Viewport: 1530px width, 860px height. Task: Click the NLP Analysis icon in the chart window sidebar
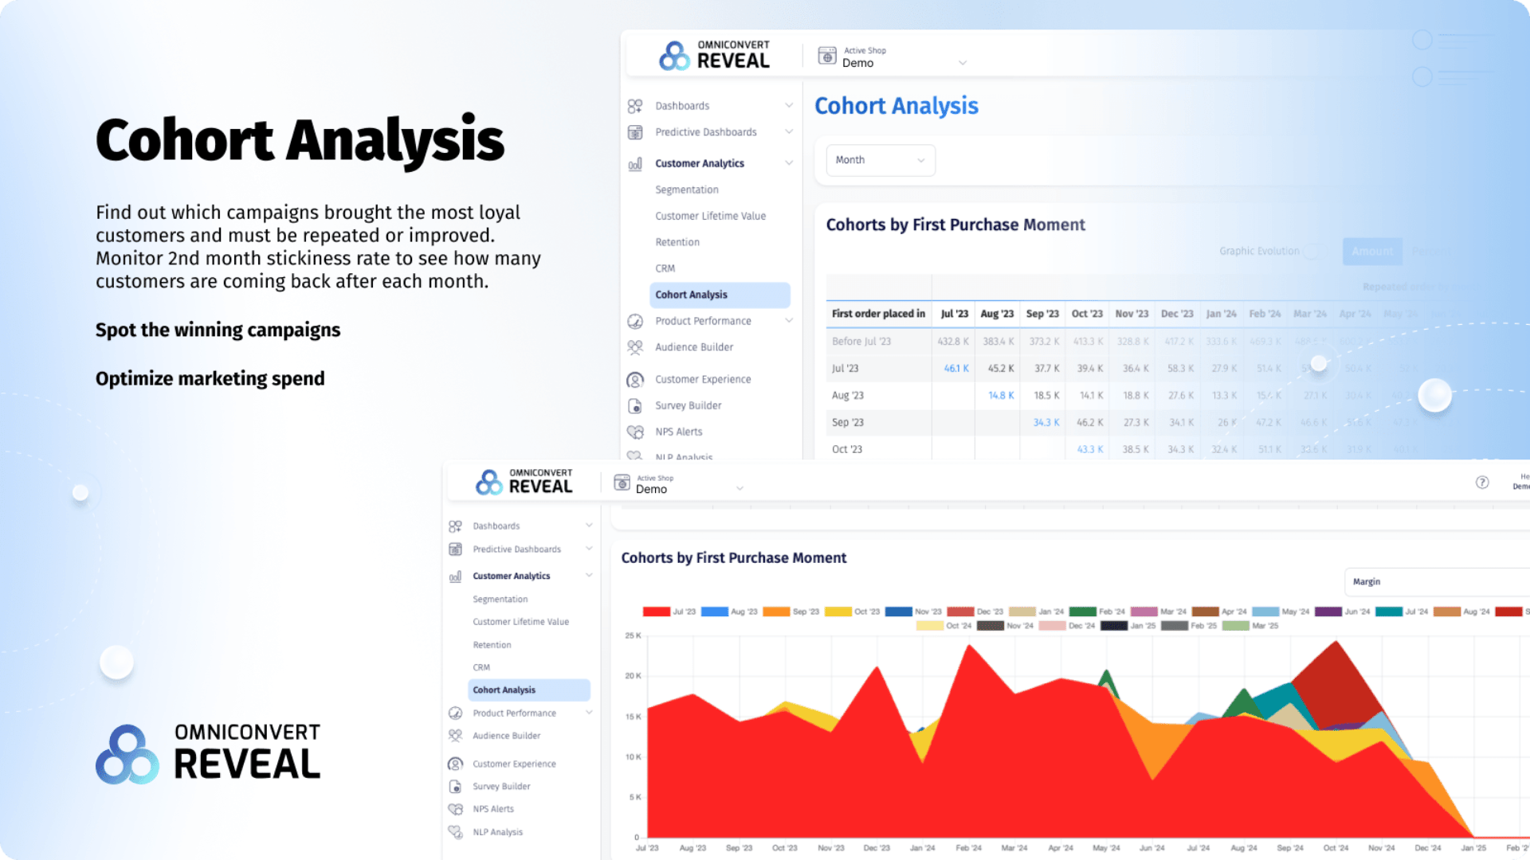455,832
